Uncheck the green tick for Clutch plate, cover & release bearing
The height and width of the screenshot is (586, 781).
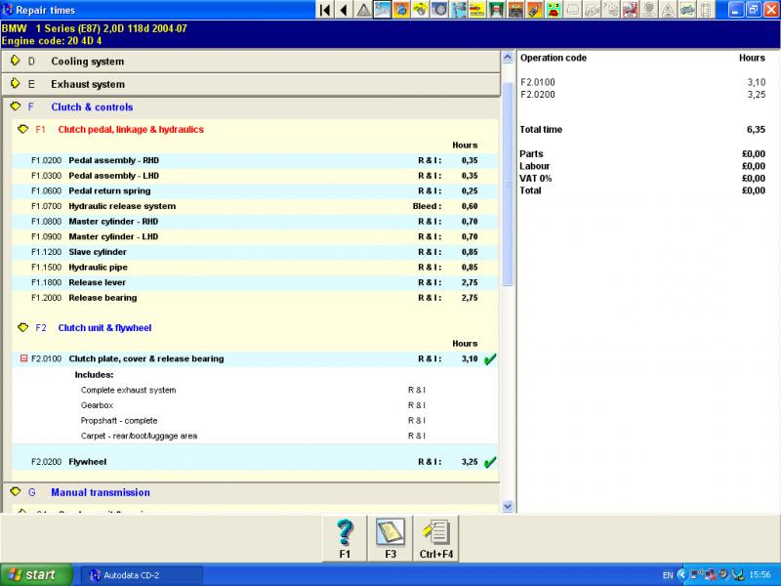pos(489,359)
